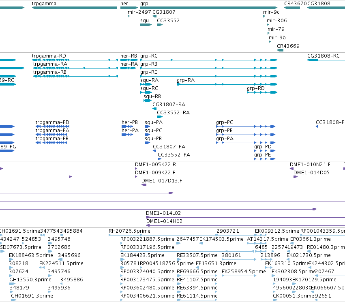Click the her gene label
345x302 pixels.
click(x=124, y=4)
